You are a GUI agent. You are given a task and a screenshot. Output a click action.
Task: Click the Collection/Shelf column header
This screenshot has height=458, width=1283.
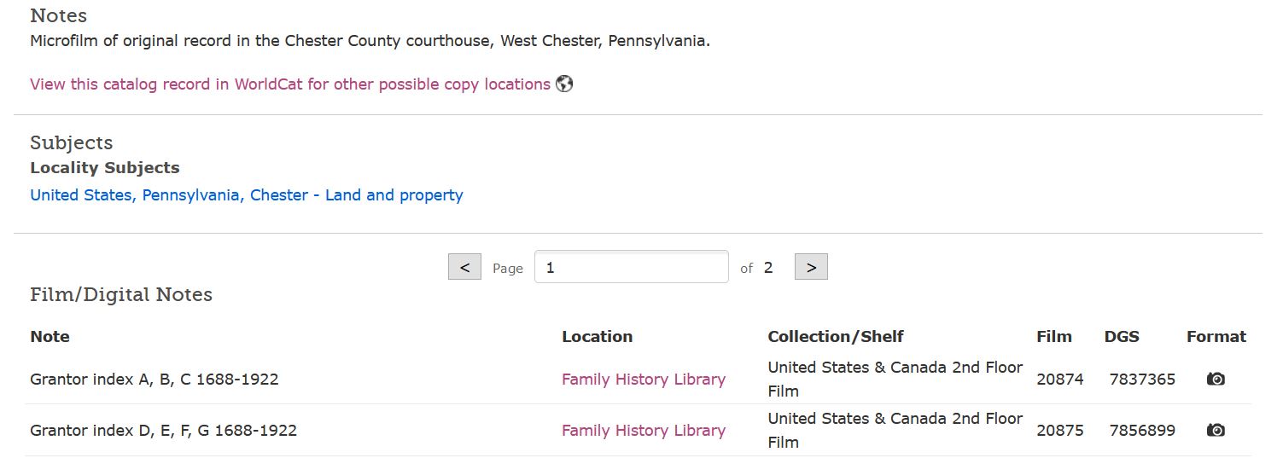click(836, 336)
